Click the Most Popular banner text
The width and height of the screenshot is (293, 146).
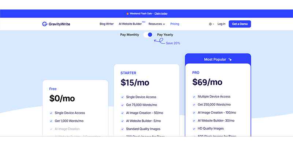(215, 59)
